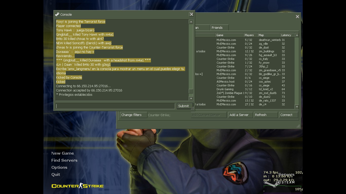
Task: Click the Console scrollbar down arrow
Action: click(191, 99)
